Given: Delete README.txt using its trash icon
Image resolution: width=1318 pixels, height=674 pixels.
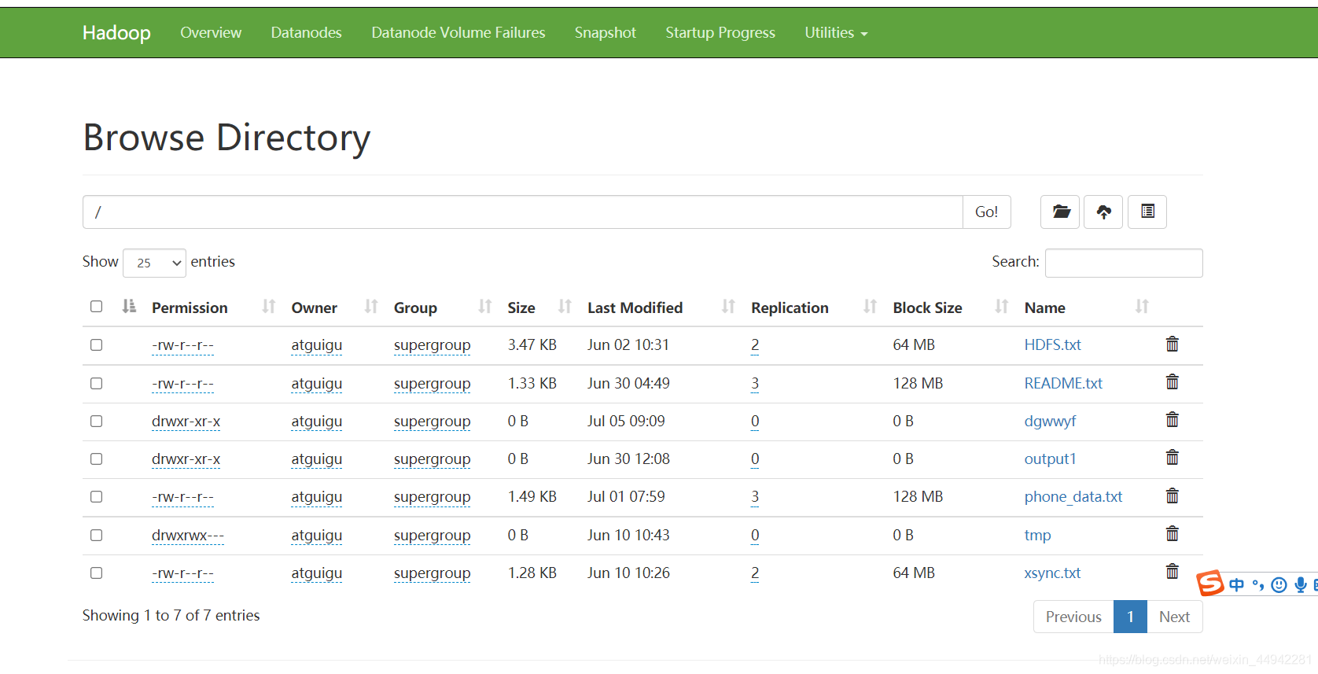Looking at the screenshot, I should tap(1172, 382).
